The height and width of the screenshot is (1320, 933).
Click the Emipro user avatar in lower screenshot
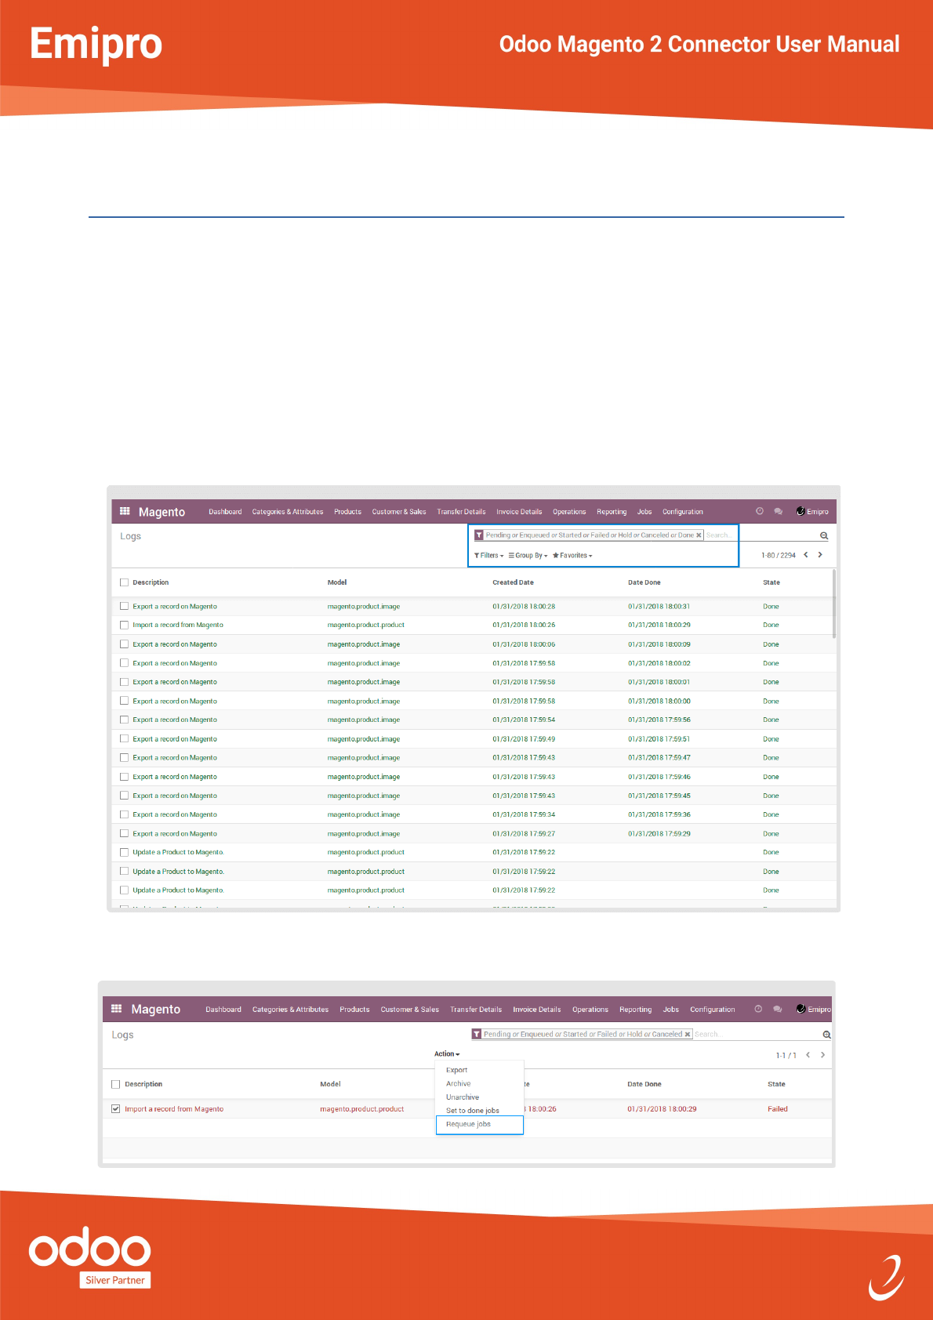pos(801,1009)
